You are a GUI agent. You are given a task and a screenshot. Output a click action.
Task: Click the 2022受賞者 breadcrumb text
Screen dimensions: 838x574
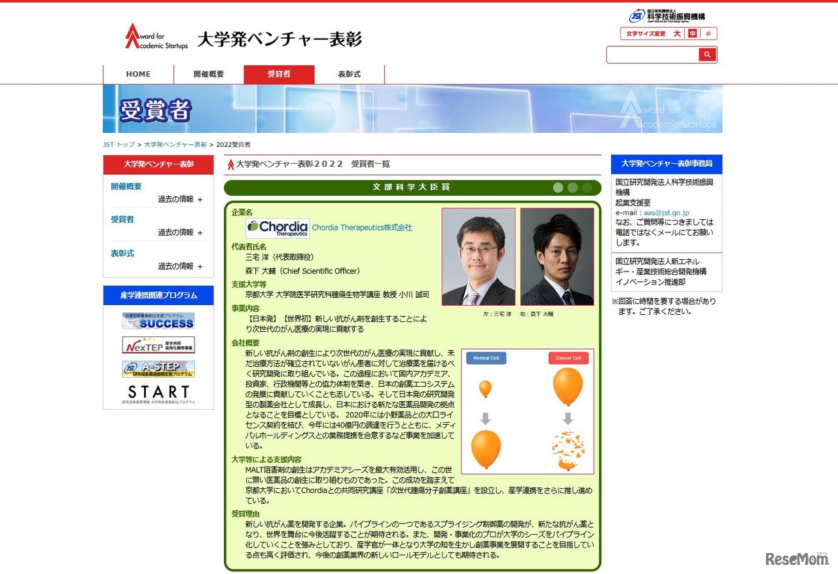pyautogui.click(x=233, y=145)
